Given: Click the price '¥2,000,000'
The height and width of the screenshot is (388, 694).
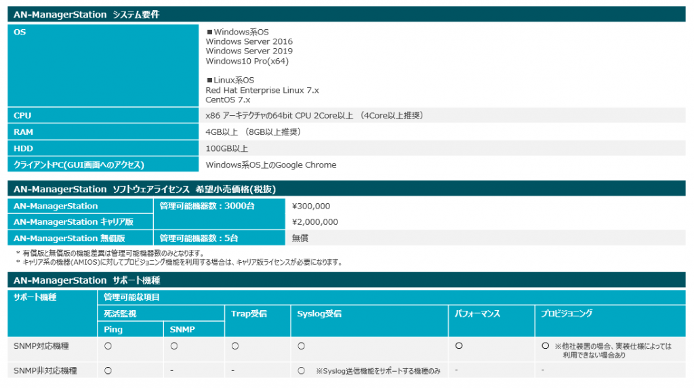Looking at the screenshot, I should pos(314,222).
